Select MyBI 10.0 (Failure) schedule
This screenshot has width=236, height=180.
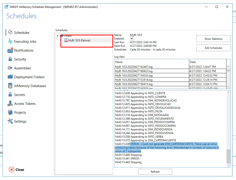pyautogui.click(x=79, y=40)
